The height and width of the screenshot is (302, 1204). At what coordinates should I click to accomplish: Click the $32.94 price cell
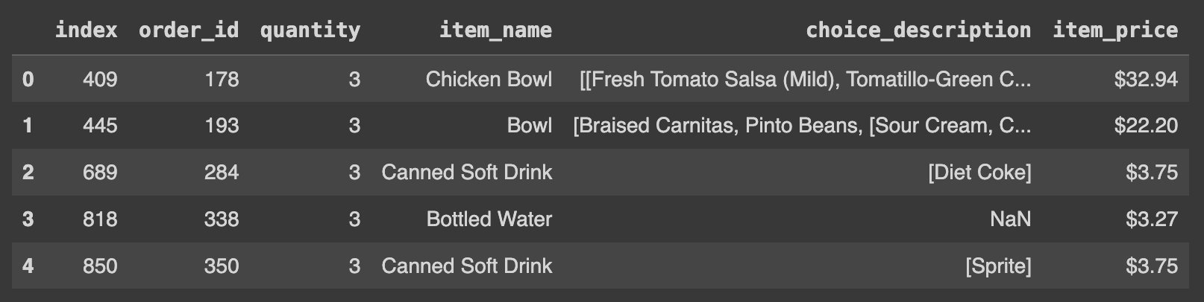click(x=1146, y=79)
